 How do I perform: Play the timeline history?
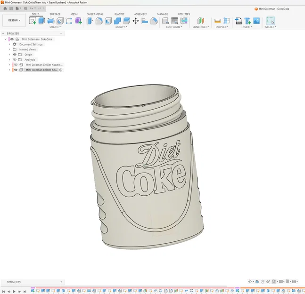pyautogui.click(x=14, y=292)
